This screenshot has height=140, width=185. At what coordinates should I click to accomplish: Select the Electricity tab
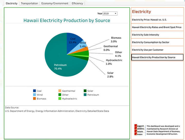pyautogui.click(x=12, y=3)
